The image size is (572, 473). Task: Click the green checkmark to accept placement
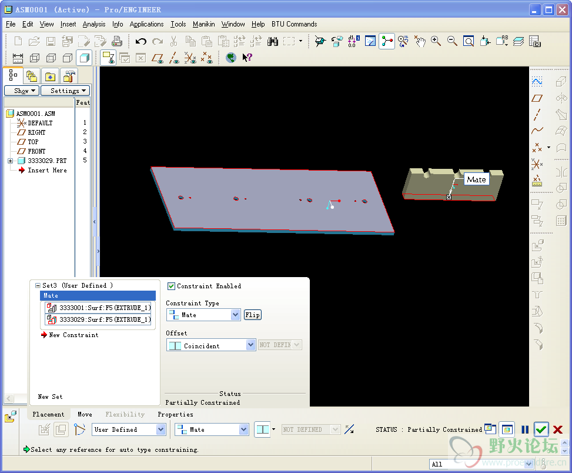pos(541,429)
